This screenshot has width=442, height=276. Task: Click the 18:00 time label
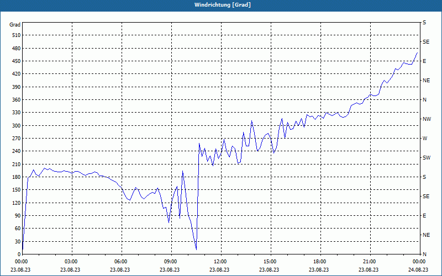(319, 262)
